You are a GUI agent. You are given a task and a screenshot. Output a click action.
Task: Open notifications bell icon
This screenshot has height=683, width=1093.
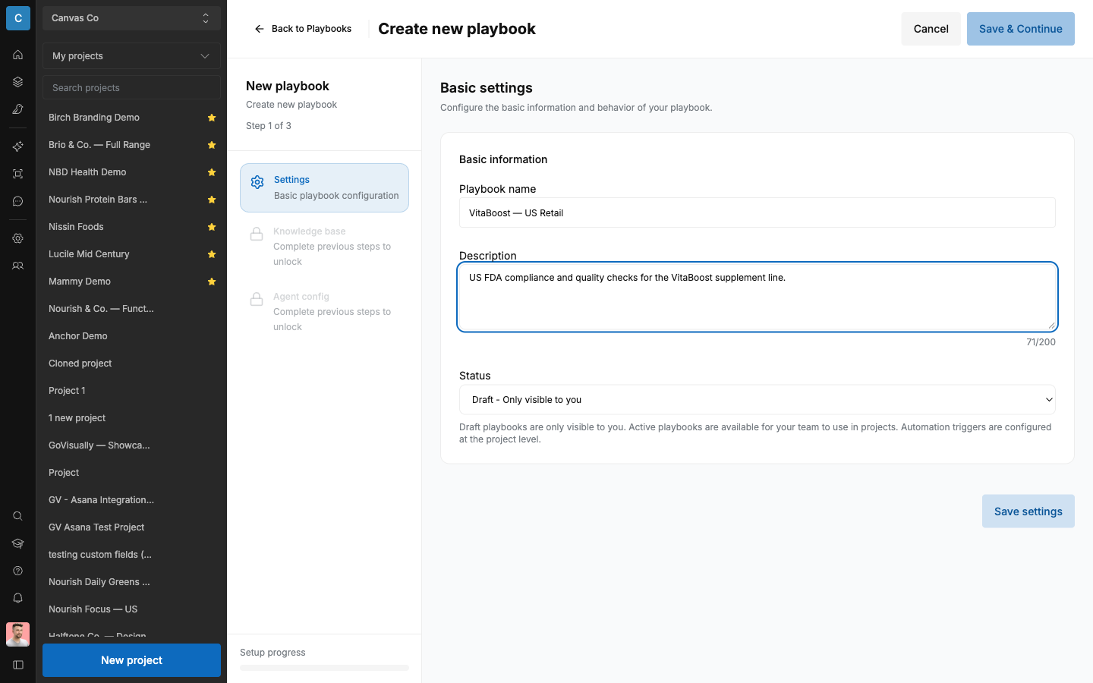point(17,598)
